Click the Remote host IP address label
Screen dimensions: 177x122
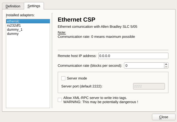[x=77, y=56]
